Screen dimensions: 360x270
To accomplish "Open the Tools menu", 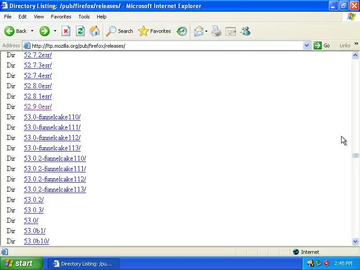I will [x=84, y=17].
